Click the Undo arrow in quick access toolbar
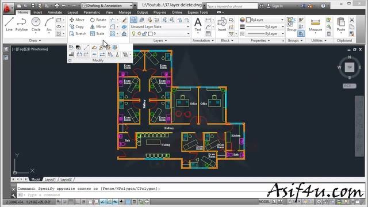Viewport: 368px width, 207px height. coord(64,6)
